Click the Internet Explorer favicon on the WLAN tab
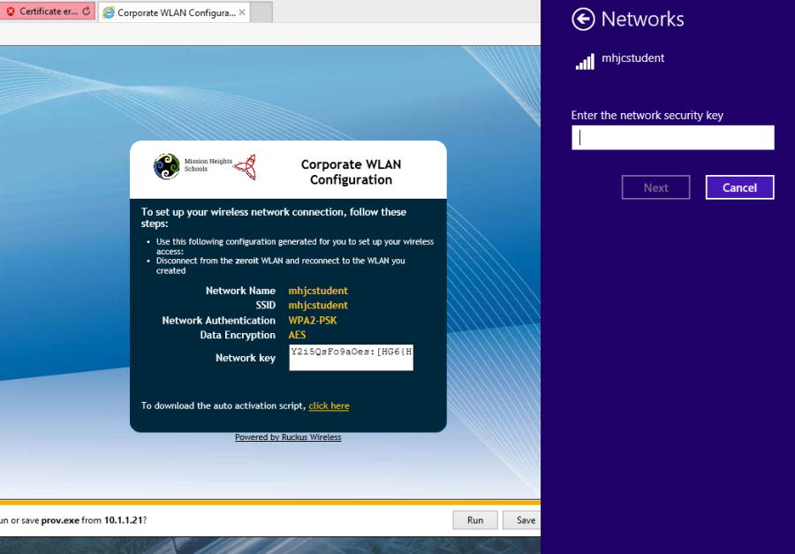The height and width of the screenshot is (554, 795). click(109, 12)
